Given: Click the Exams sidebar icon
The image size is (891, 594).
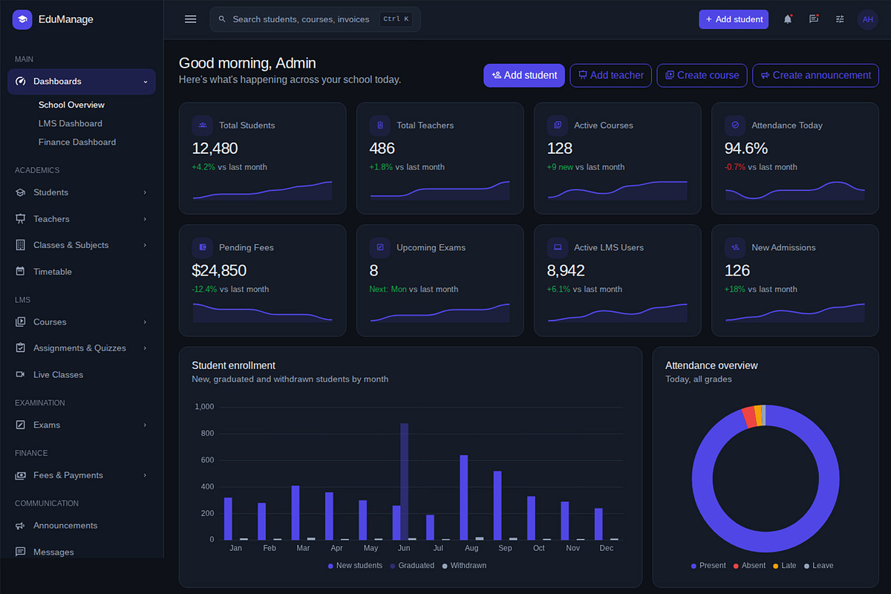Looking at the screenshot, I should tap(20, 425).
